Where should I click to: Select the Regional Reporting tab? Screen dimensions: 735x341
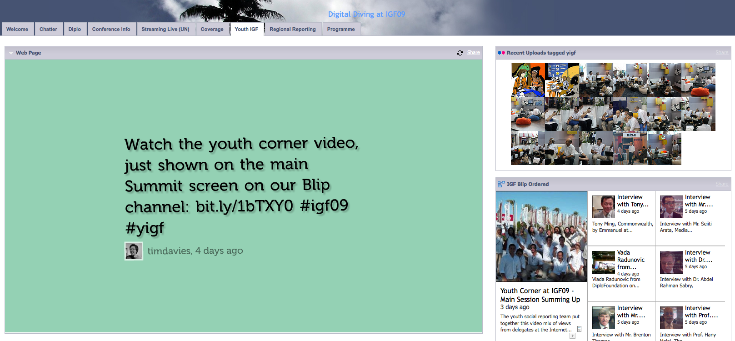292,29
